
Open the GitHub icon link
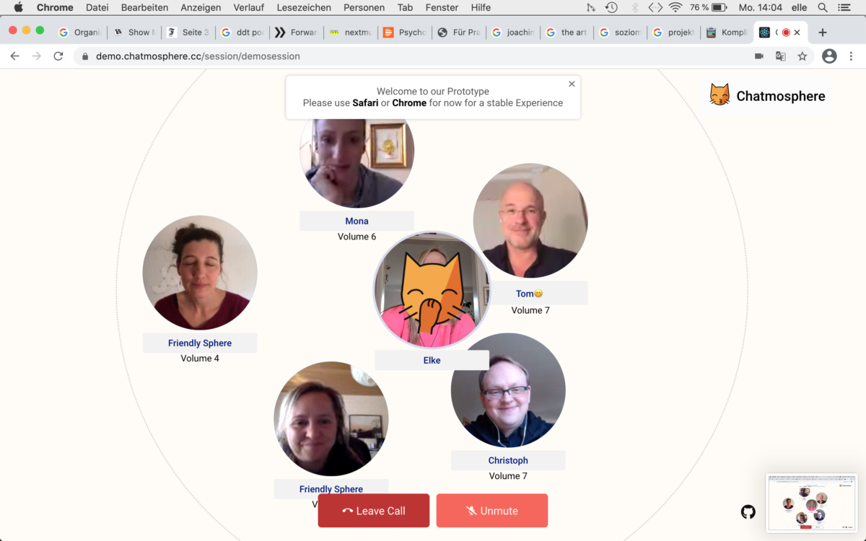point(748,511)
